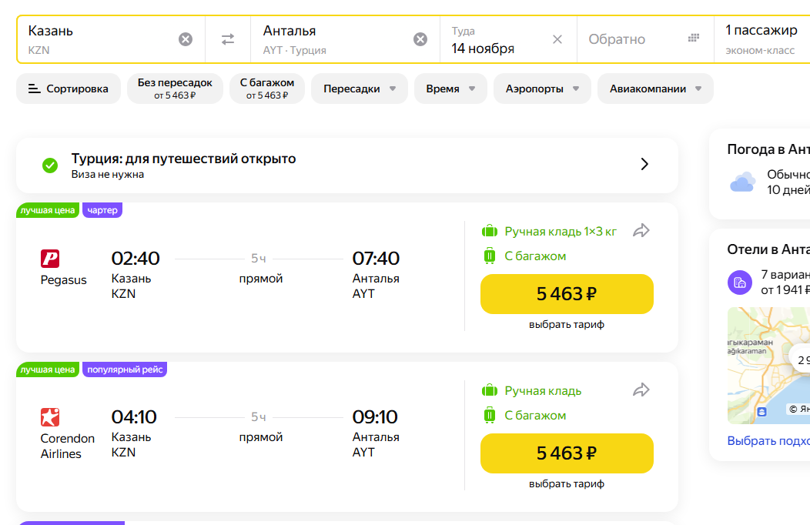Click Турция: для путешествий открыто heading
Image resolution: width=810 pixels, height=525 pixels.
coord(183,159)
